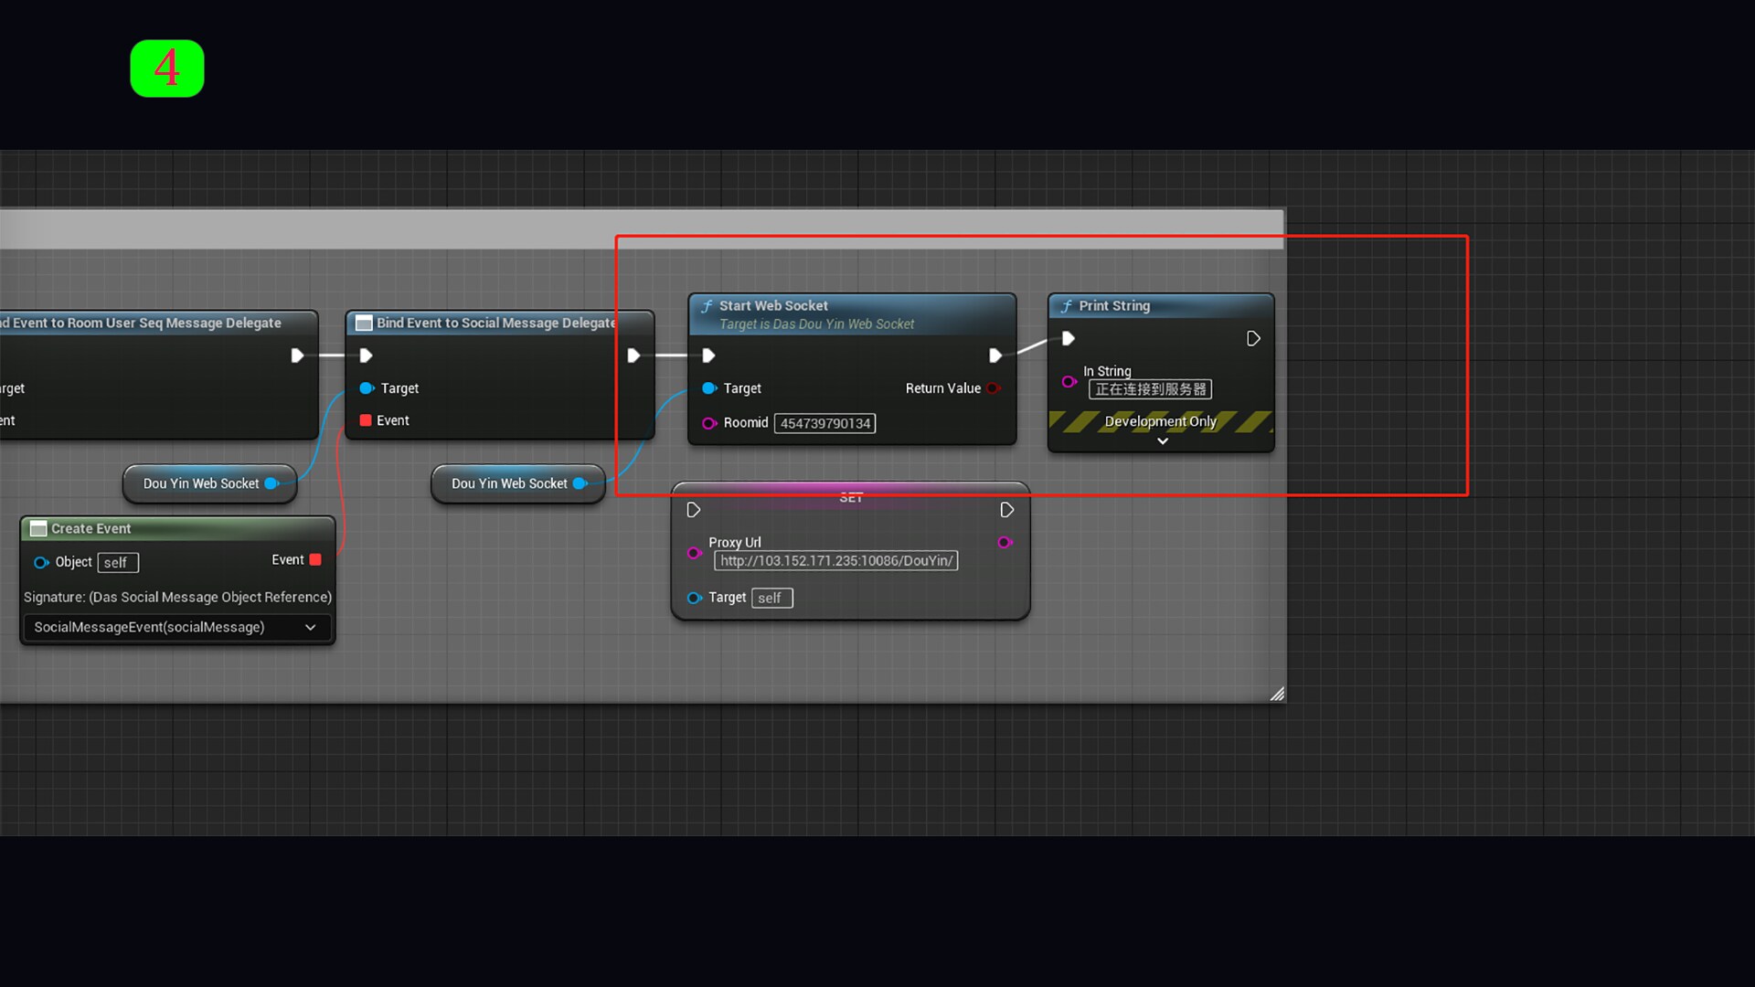Click red Event pin on Create Event
This screenshot has width=1755, height=987.
pyautogui.click(x=315, y=560)
